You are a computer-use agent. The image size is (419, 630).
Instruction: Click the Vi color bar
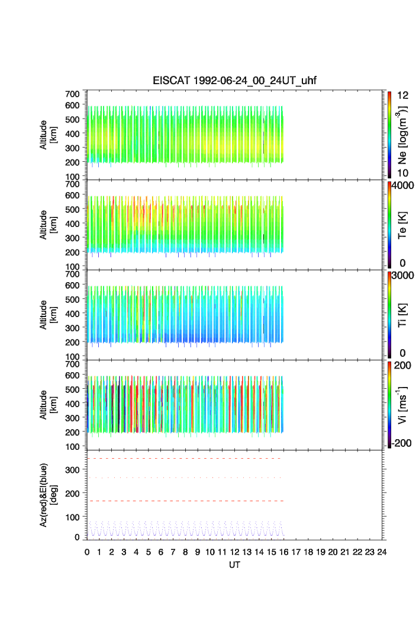click(x=389, y=405)
